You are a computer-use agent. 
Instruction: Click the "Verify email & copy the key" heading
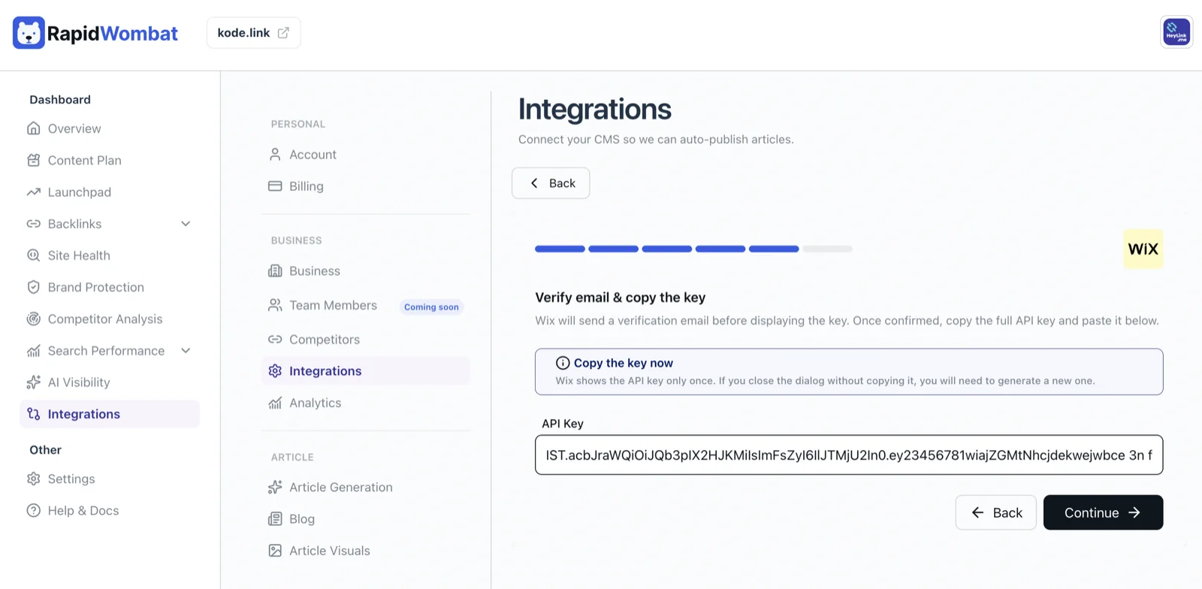(x=621, y=298)
